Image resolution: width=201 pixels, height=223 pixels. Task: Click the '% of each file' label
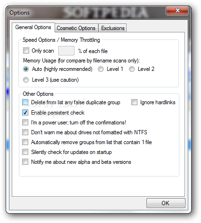(93, 51)
